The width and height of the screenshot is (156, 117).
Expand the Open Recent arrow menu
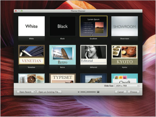[x=34, y=92]
